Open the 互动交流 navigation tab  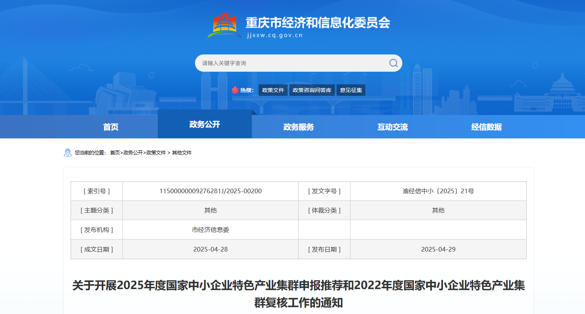[392, 127]
